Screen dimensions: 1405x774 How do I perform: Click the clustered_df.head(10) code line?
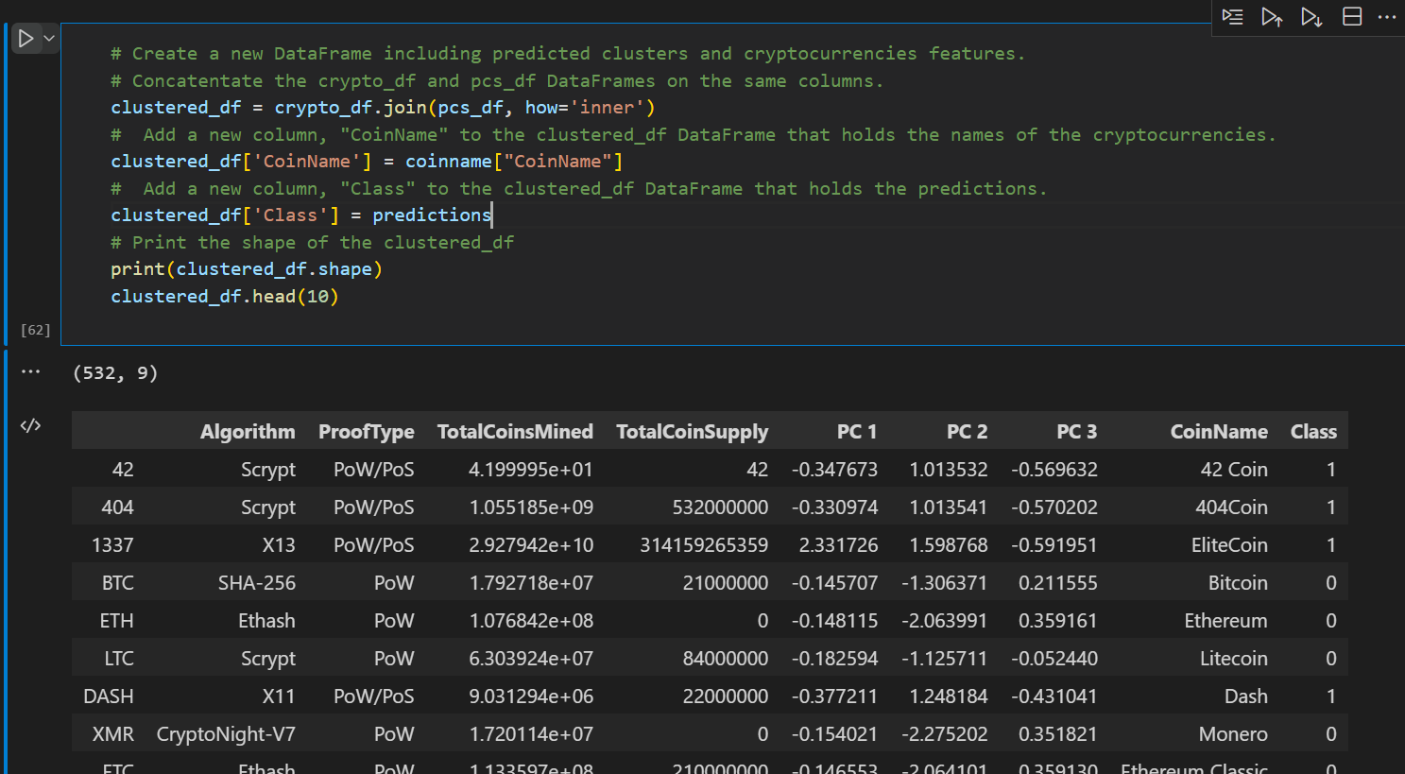(x=225, y=297)
